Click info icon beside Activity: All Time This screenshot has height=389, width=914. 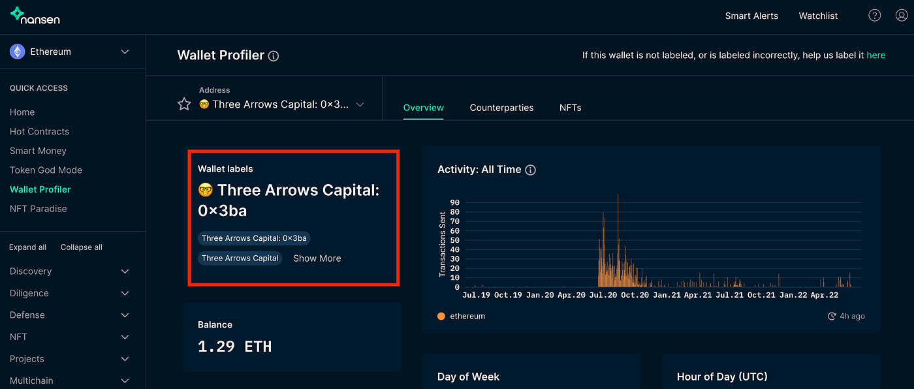click(531, 170)
